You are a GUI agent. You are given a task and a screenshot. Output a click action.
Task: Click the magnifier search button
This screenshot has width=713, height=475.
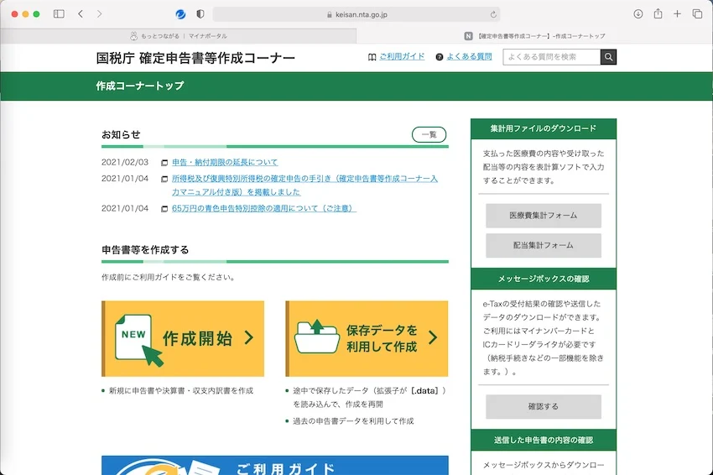point(608,57)
